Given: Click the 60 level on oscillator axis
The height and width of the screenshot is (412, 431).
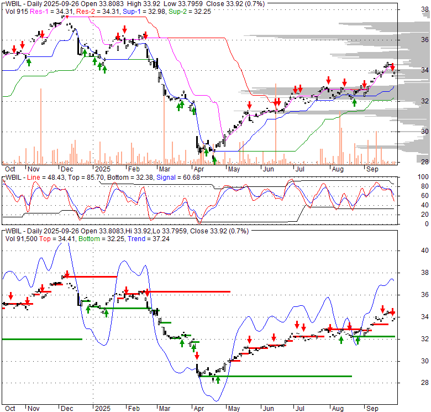Looking at the screenshot, I should [x=425, y=196].
